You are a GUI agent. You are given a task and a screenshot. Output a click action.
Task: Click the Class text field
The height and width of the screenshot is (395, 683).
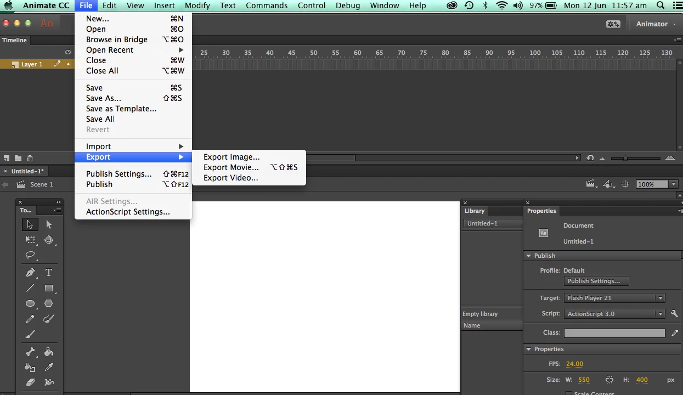[614, 333]
